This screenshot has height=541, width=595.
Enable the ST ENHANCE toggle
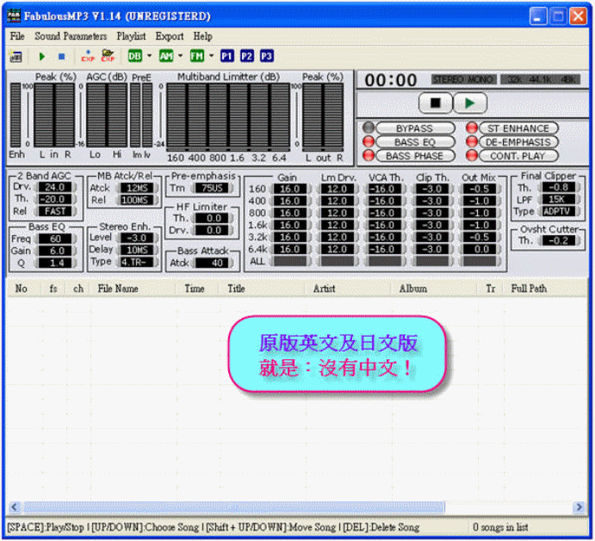point(517,128)
